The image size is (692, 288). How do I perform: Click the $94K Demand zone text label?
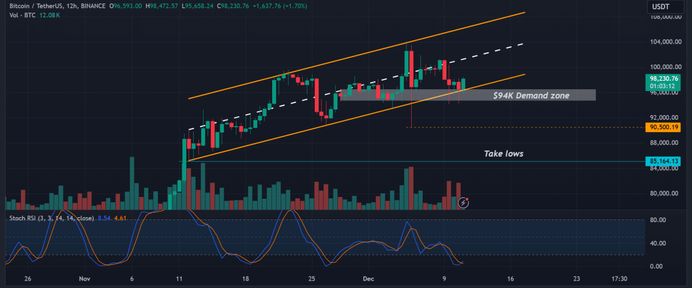531,96
